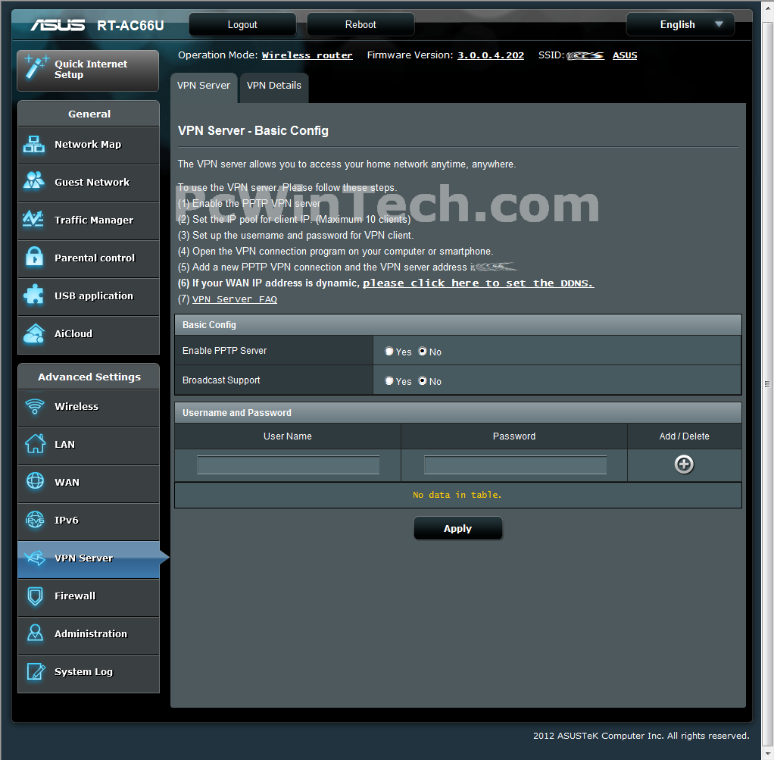This screenshot has height=760, width=774.
Task: Go to the Guest Network label
Action: point(92,182)
